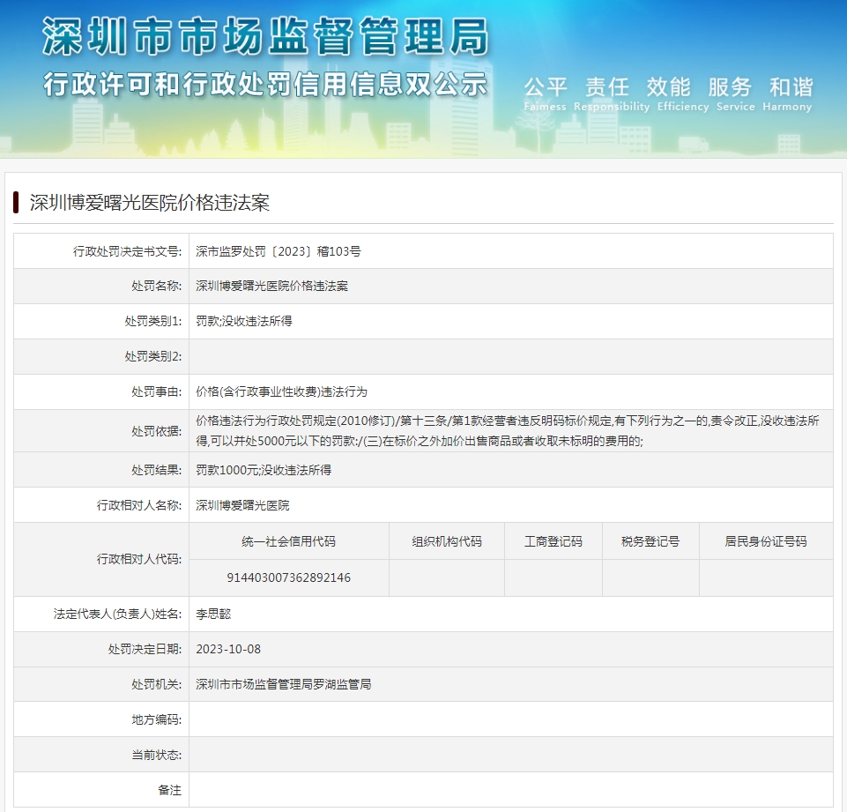This screenshot has width=847, height=812.
Task: Click the 服务 Service slogan
Action: (735, 94)
